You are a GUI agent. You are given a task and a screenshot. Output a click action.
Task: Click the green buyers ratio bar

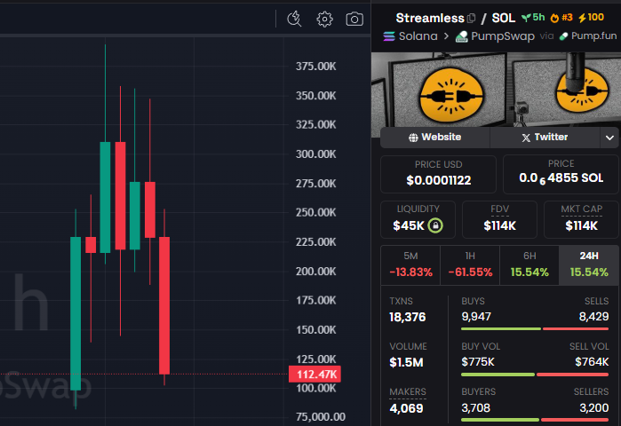pos(500,420)
